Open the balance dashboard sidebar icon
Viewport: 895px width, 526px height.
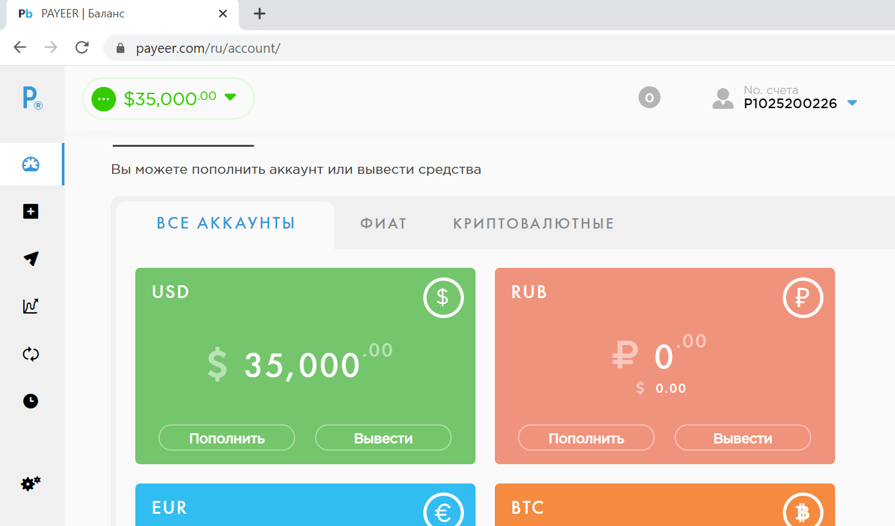(31, 164)
